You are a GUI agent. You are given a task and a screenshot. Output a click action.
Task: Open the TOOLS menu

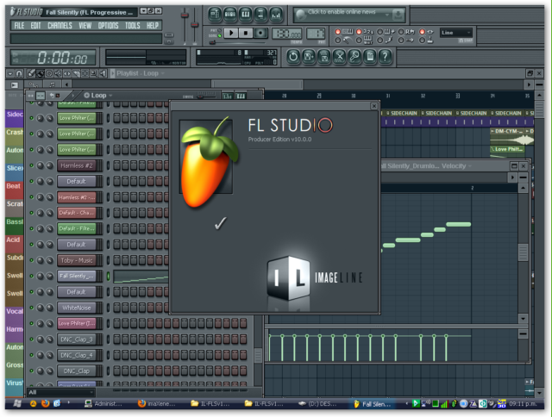132,25
